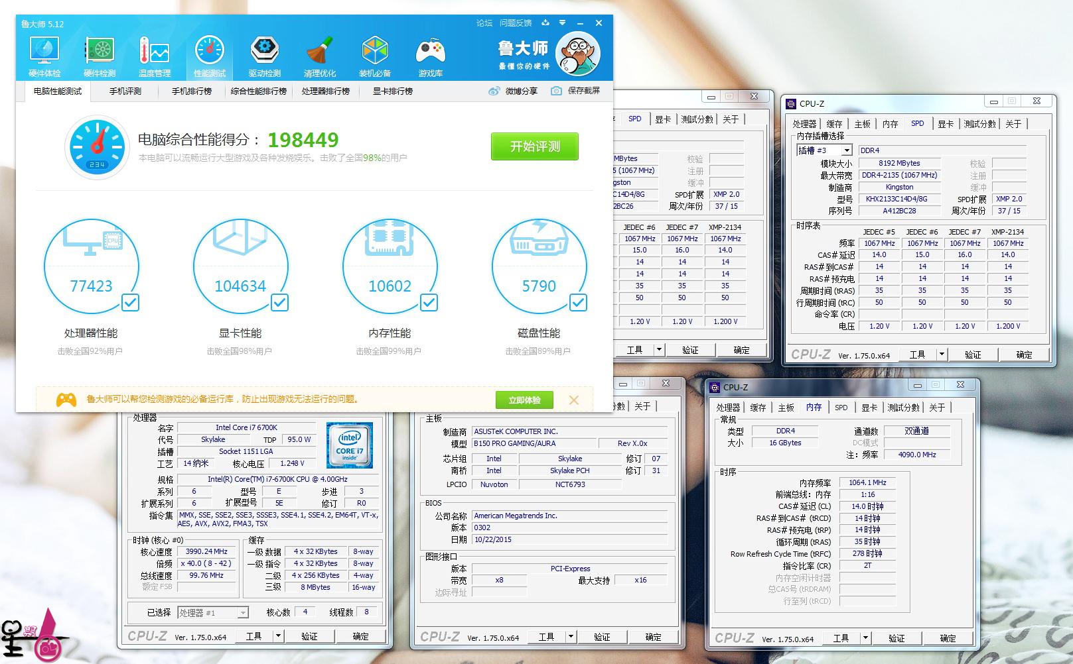This screenshot has height=664, width=1073.
Task: Uncheck the 处理器性能 test checkbox
Action: (131, 303)
